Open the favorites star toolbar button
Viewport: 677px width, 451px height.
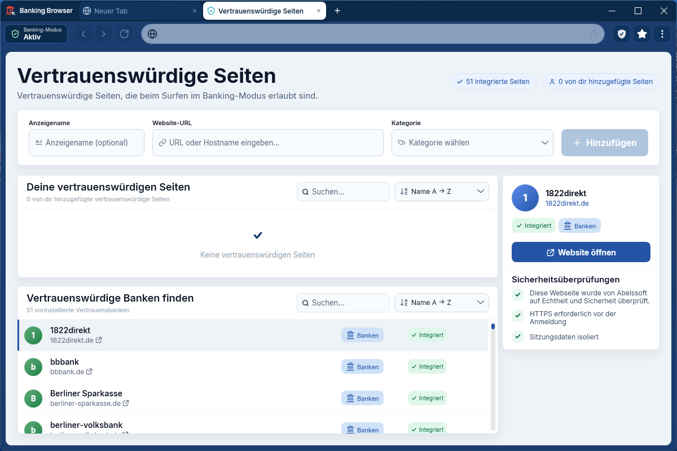pyautogui.click(x=642, y=34)
